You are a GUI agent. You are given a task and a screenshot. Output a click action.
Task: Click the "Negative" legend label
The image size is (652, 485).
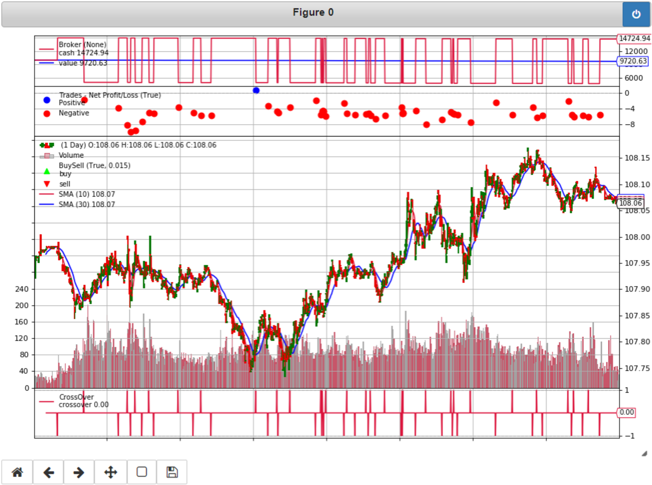(x=74, y=113)
